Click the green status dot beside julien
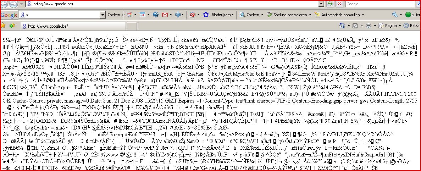The width and height of the screenshot is (421, 171). 408,15
